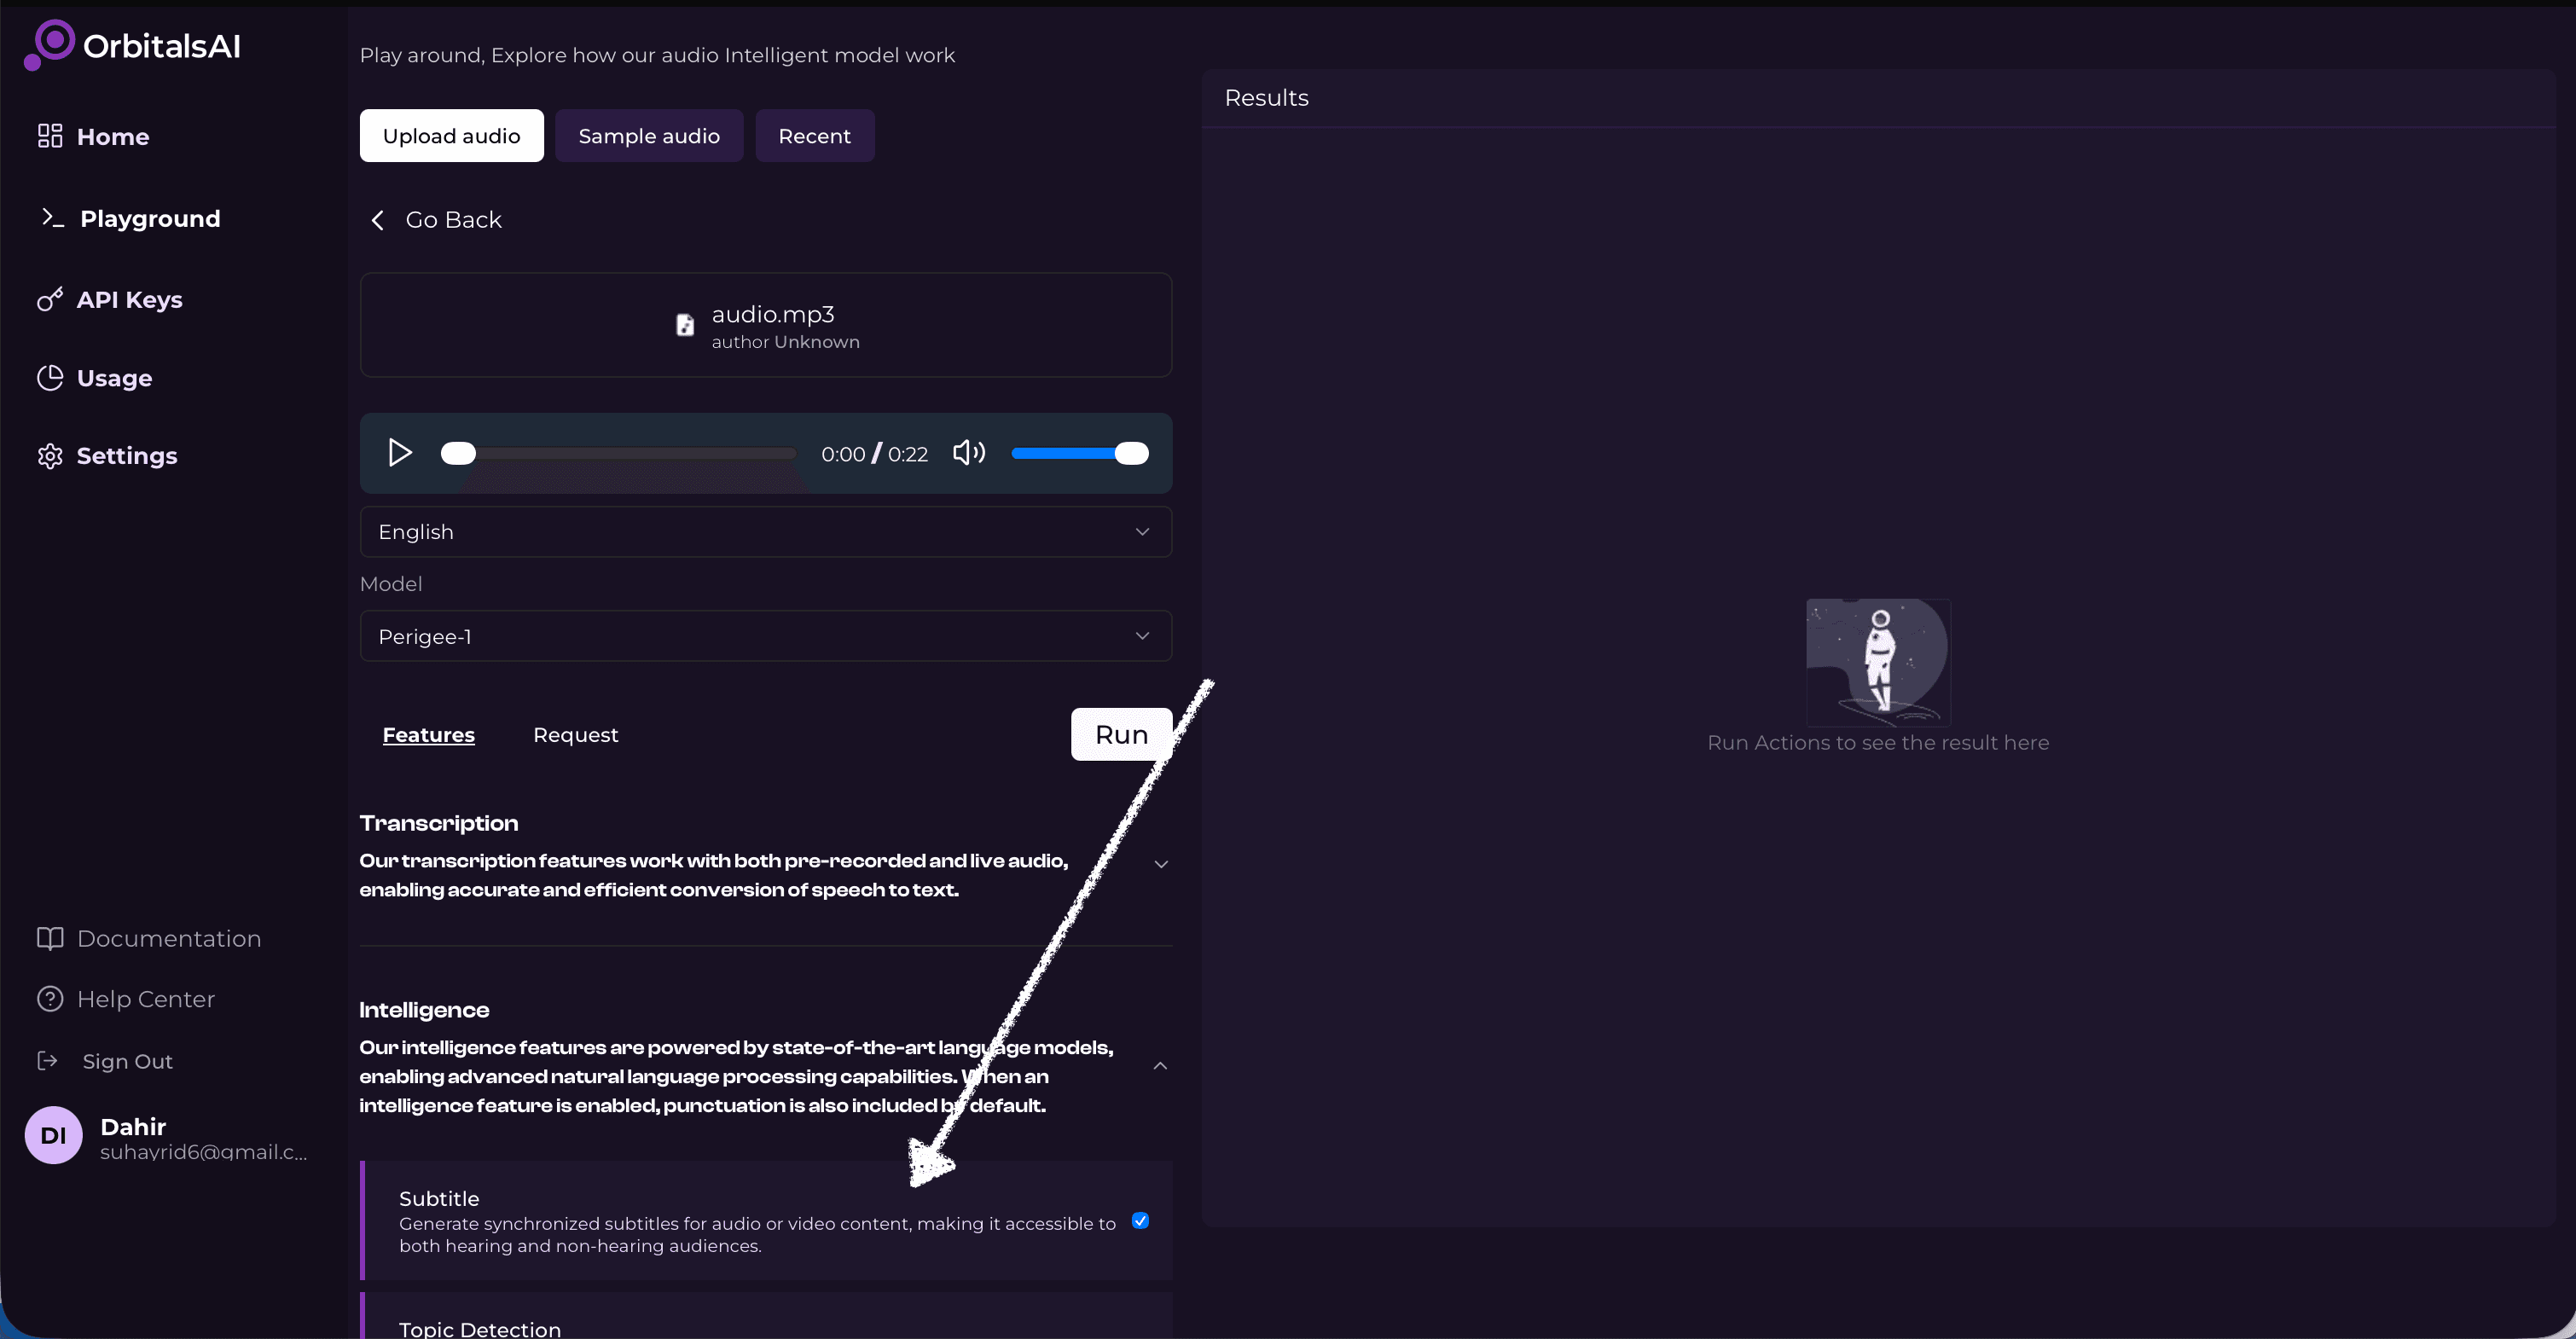Mute audio with the speaker icon

pos(968,453)
